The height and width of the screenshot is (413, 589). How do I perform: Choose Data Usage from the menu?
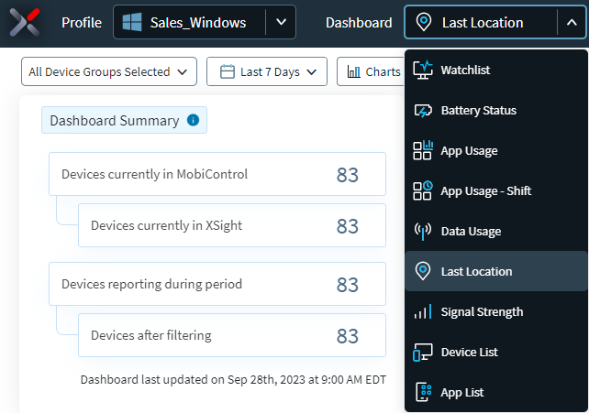(x=496, y=232)
